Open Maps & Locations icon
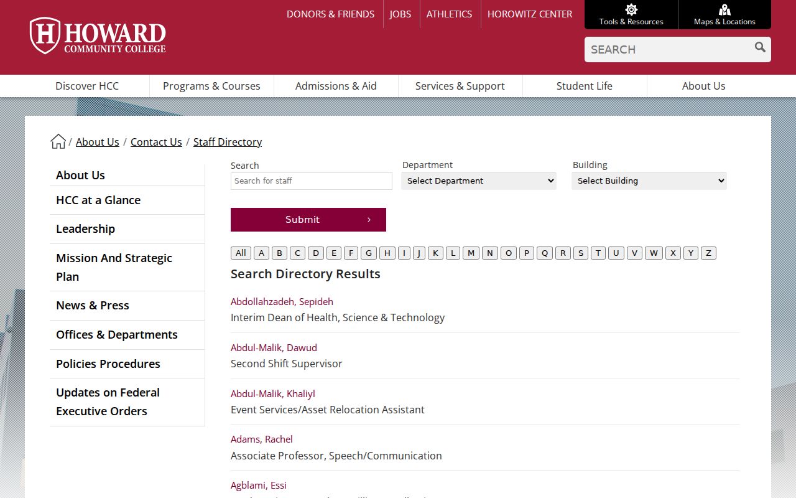Image resolution: width=796 pixels, height=498 pixels. [724, 10]
